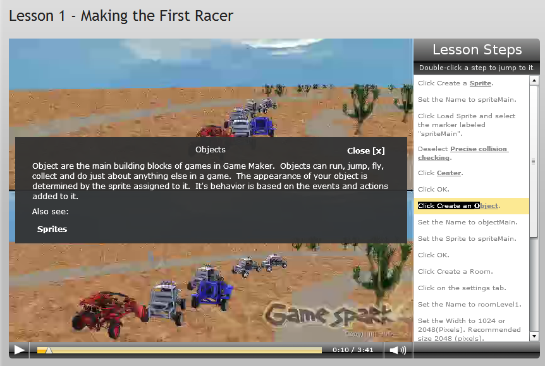Click the 0:10 / 3:41 time display
545x366 pixels.
coord(353,350)
